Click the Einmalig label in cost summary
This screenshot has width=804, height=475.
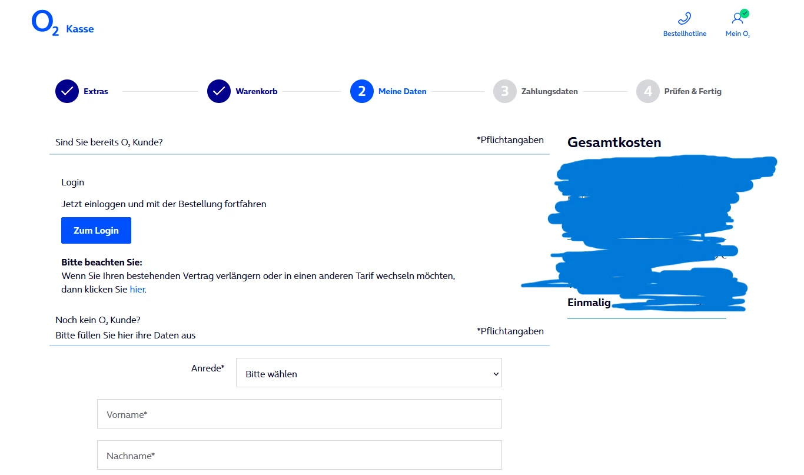click(x=589, y=303)
